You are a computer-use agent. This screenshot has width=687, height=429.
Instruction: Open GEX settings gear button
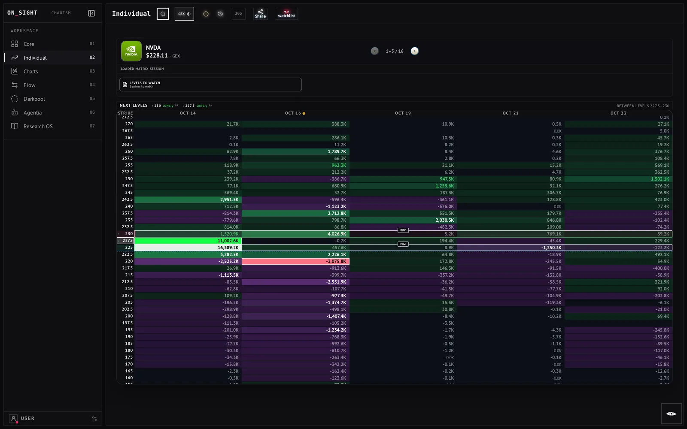pyautogui.click(x=184, y=14)
